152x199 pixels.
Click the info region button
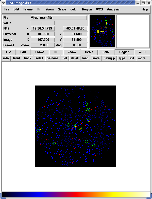click(x=6, y=58)
